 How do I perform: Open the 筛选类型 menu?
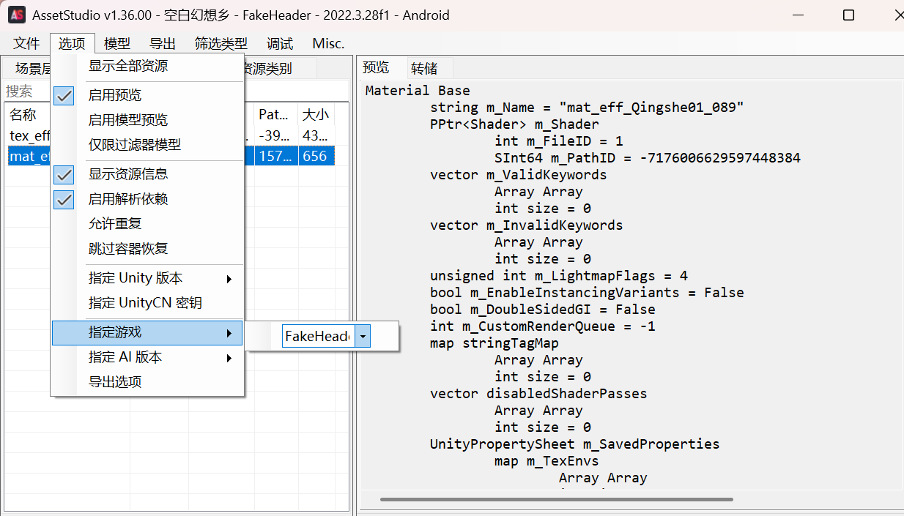coord(221,44)
